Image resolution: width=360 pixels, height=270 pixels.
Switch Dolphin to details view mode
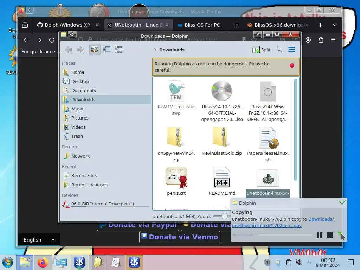coord(119,50)
